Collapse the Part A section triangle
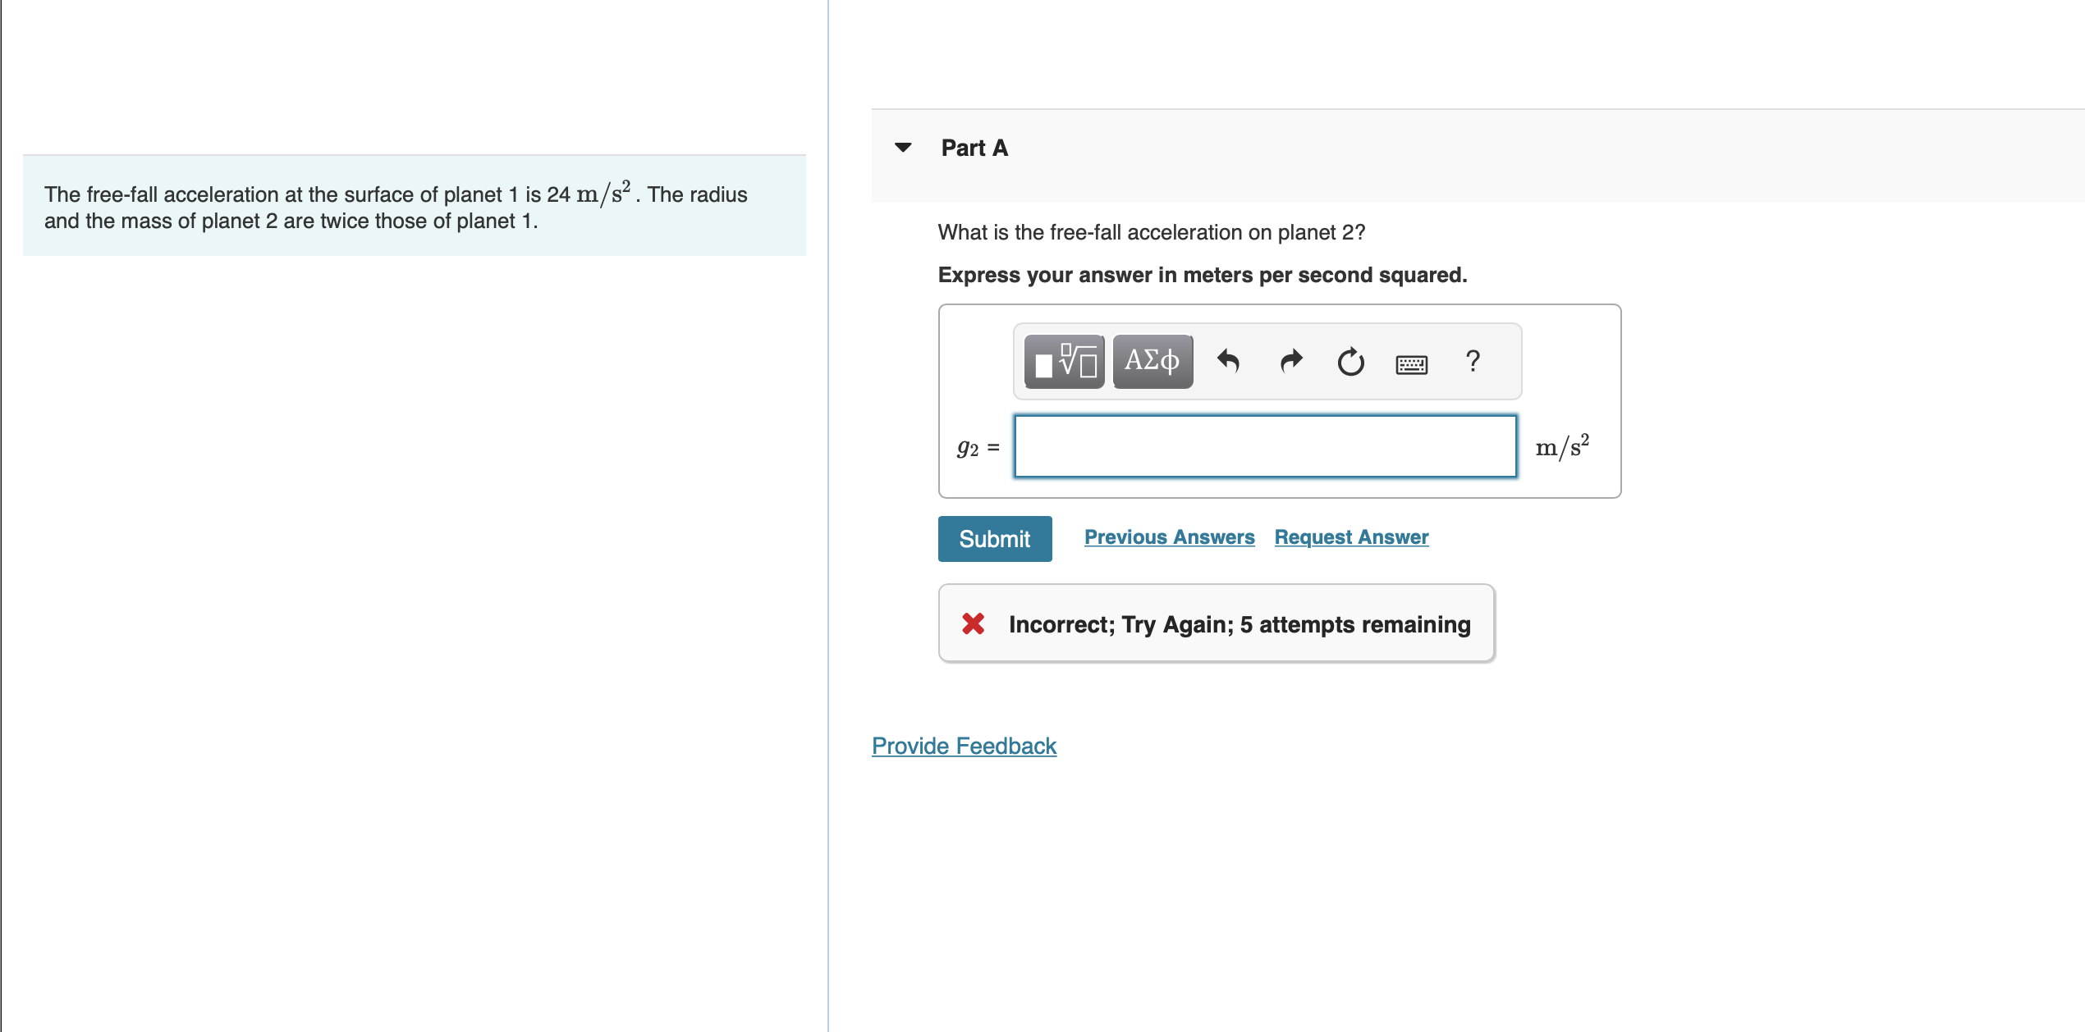Screen dimensions: 2085x1032 [903, 148]
